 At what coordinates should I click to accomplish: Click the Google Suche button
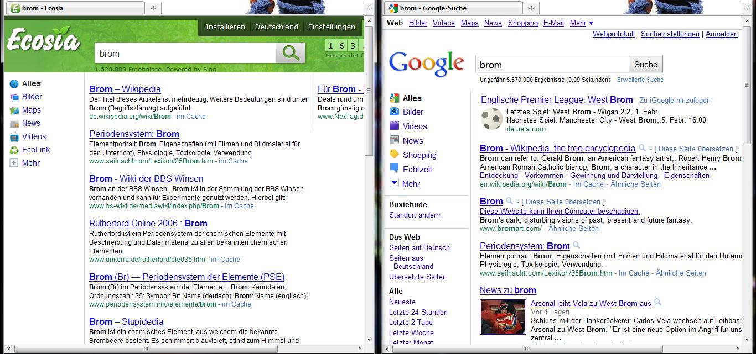click(x=645, y=64)
